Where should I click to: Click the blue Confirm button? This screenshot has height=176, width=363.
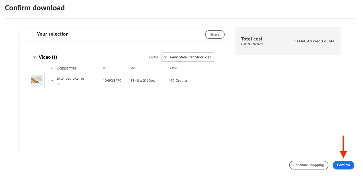(343, 165)
